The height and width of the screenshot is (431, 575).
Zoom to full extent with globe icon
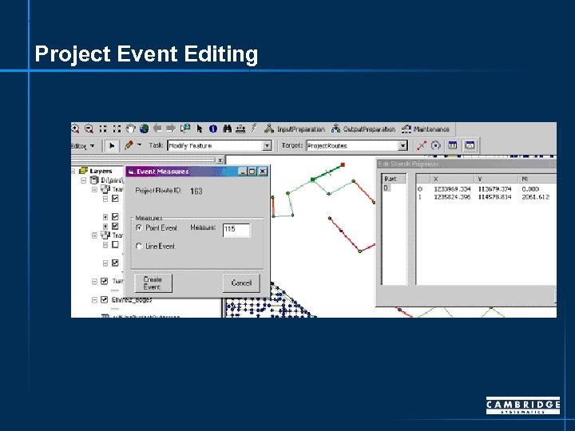click(144, 129)
